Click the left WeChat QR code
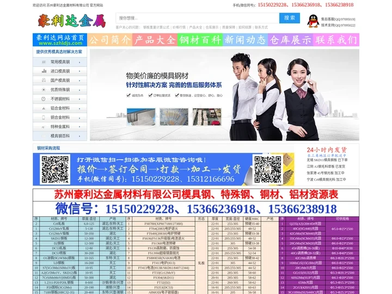Image resolution: width=392 pixels, height=294 pixels. 55,169
